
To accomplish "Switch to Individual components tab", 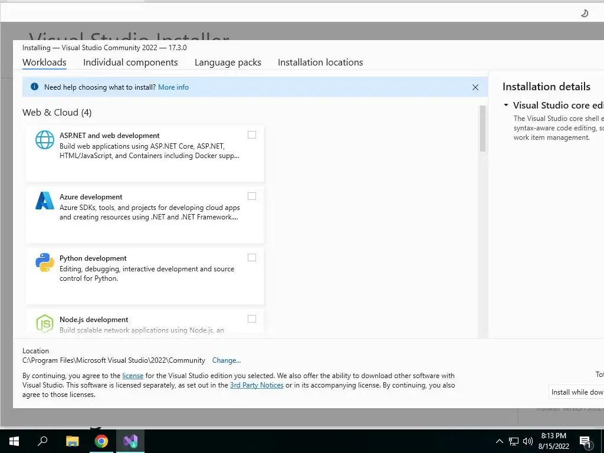I will (130, 63).
